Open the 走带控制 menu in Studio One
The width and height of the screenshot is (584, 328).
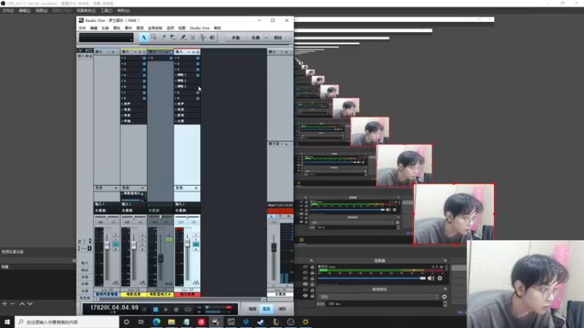(155, 28)
